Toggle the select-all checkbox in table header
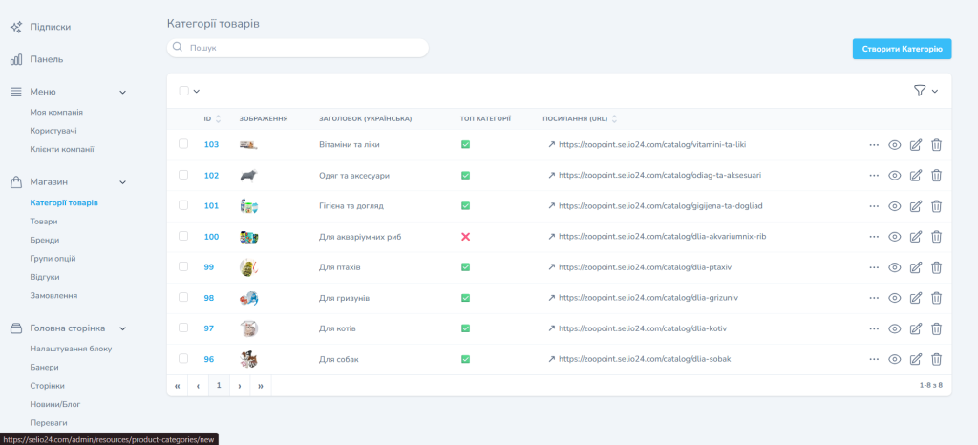 [183, 91]
